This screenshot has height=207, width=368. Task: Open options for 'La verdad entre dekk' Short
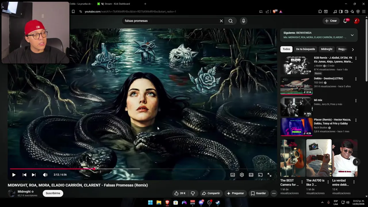click(x=354, y=182)
